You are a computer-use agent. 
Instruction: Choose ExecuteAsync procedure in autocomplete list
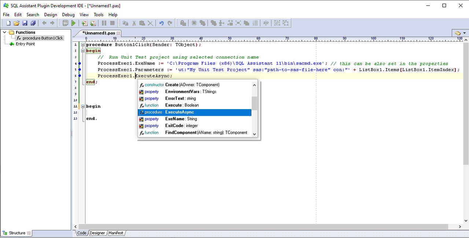coord(195,112)
